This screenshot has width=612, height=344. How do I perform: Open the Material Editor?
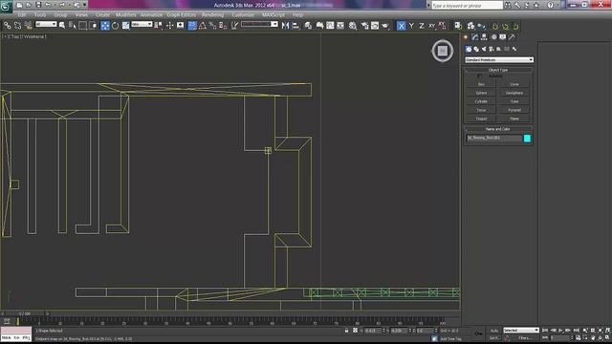[x=353, y=26]
